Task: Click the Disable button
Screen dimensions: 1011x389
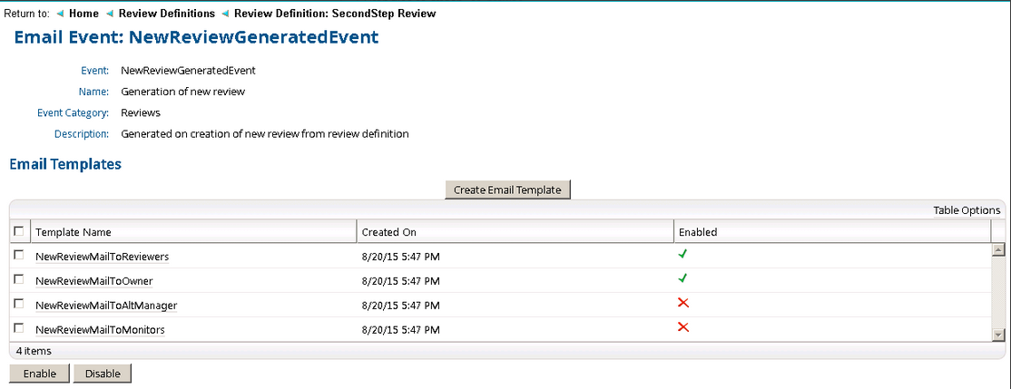Action: click(103, 374)
